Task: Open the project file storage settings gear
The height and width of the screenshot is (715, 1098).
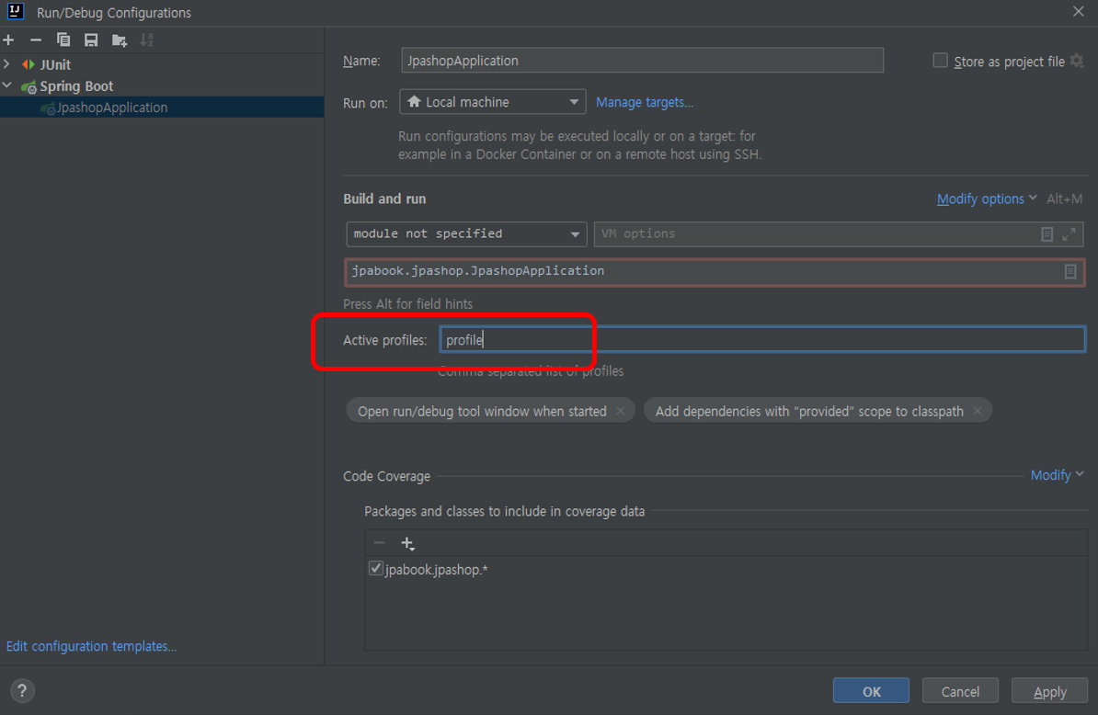Action: point(1077,61)
